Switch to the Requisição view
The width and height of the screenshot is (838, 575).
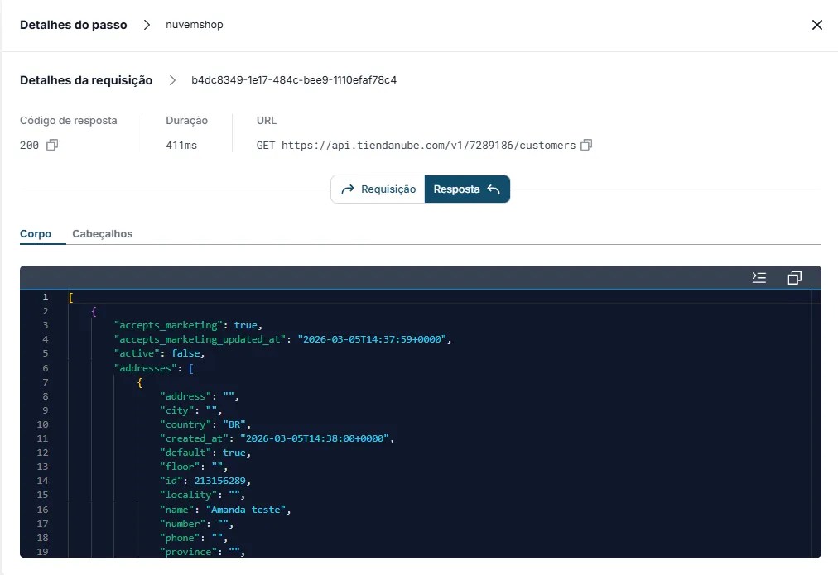pyautogui.click(x=378, y=189)
